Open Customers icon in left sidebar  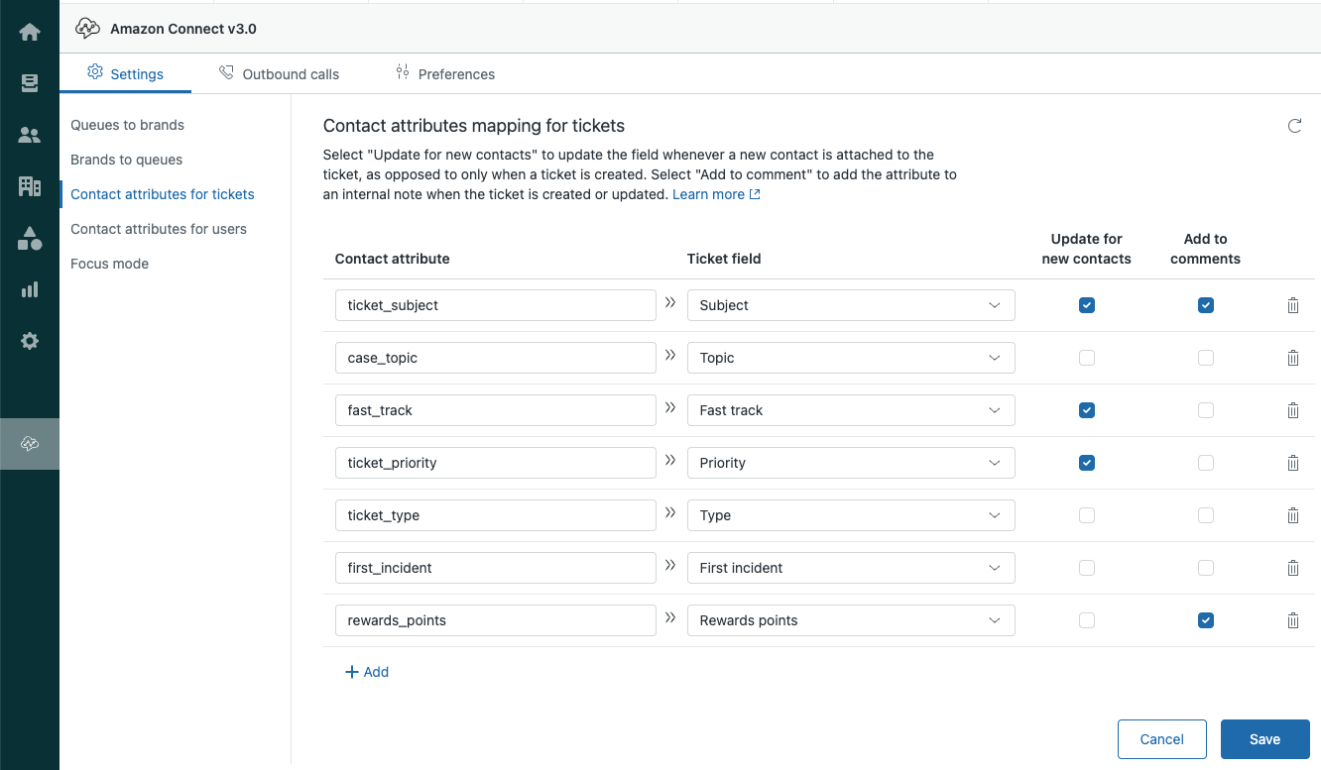[30, 135]
